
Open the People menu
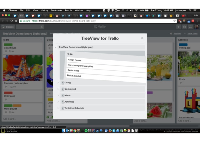68,10
